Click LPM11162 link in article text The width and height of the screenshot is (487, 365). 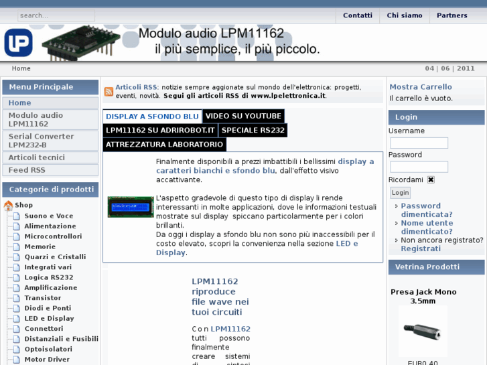coord(230,329)
